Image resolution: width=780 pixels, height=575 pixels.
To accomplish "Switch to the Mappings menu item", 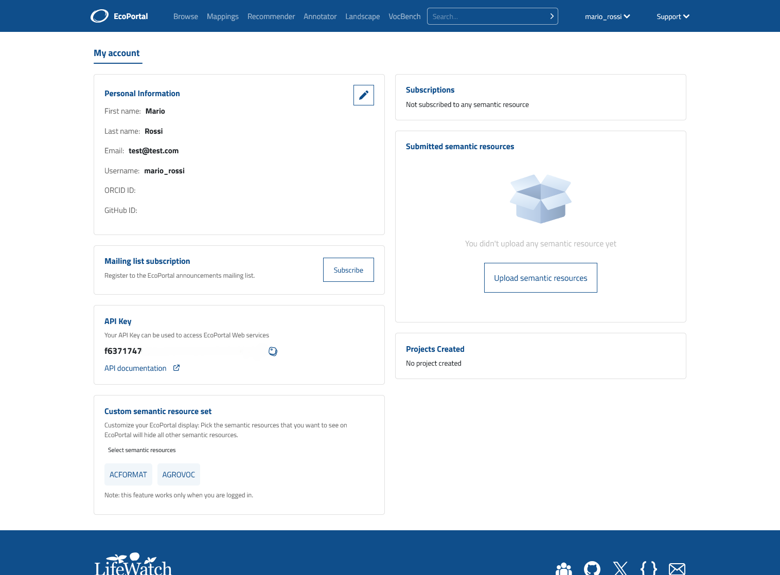I will [222, 16].
